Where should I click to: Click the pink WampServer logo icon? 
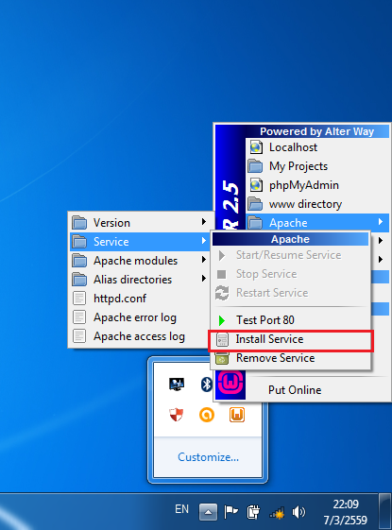(x=230, y=384)
